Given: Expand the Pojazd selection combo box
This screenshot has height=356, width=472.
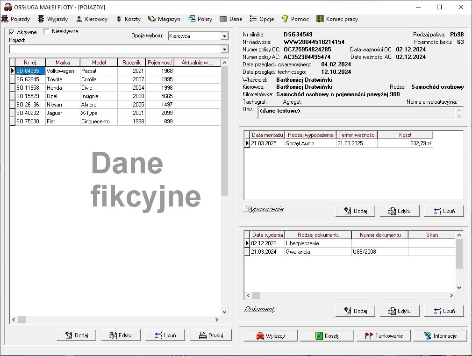Looking at the screenshot, I should tap(226, 49).
